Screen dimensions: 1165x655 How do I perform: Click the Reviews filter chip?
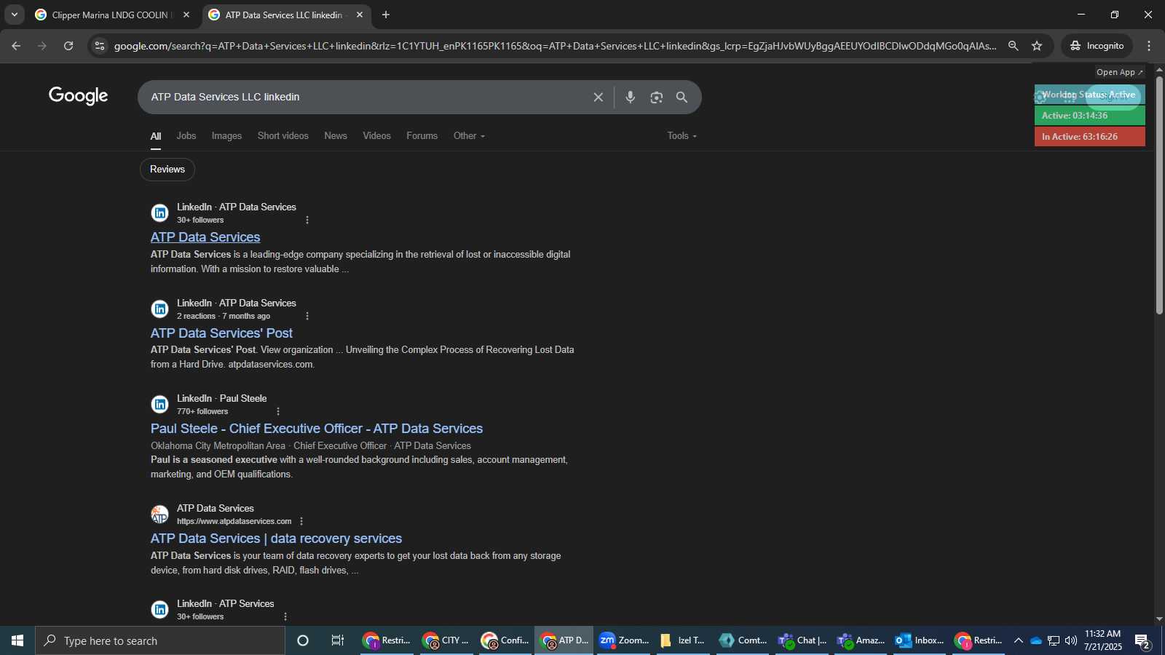[167, 170]
